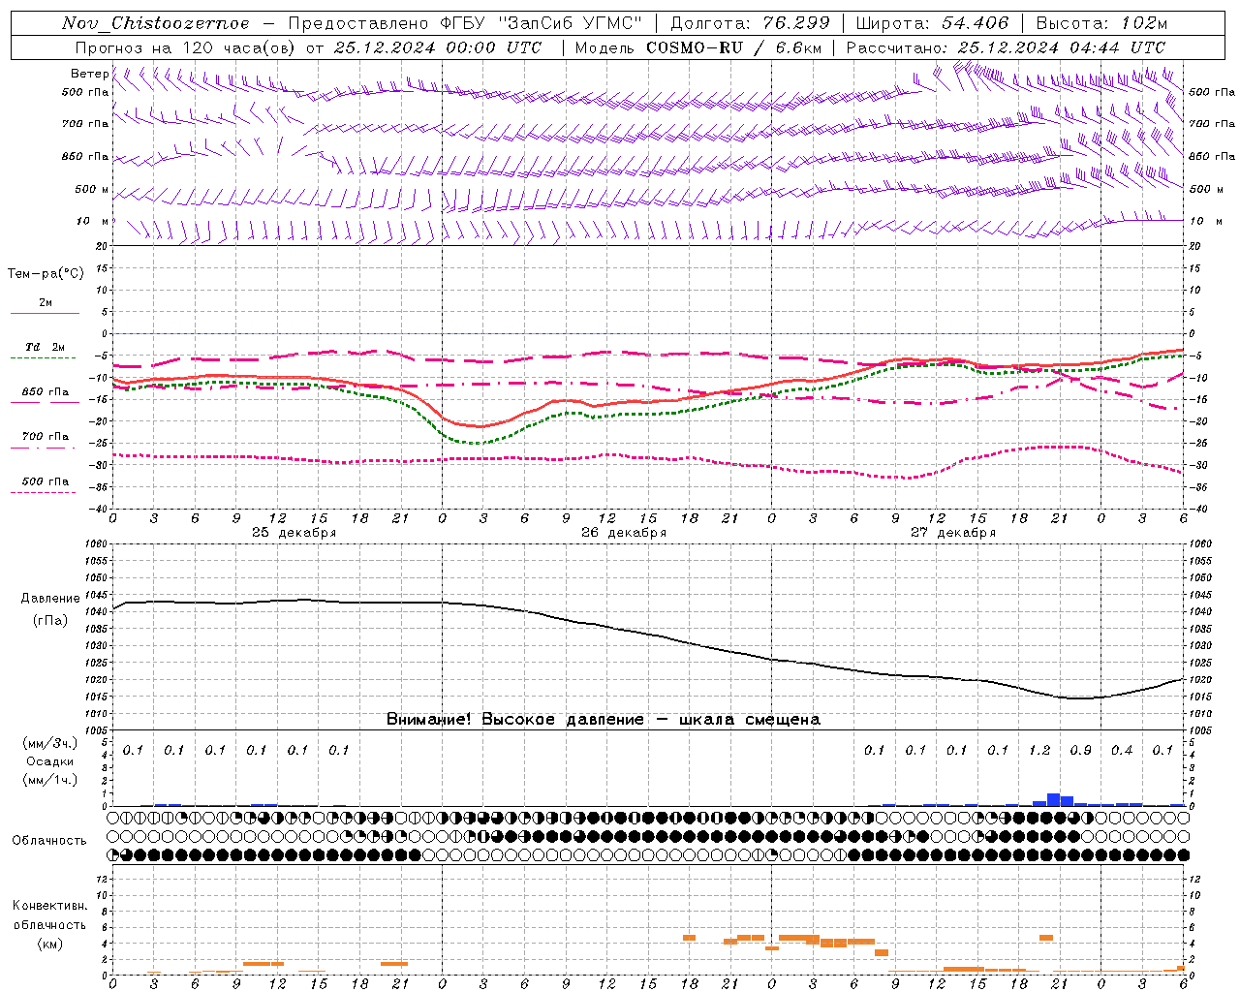Viewport: 1240px width, 992px height.
Task: Click the tallest blue precipitation bar
Action: pos(1053,799)
